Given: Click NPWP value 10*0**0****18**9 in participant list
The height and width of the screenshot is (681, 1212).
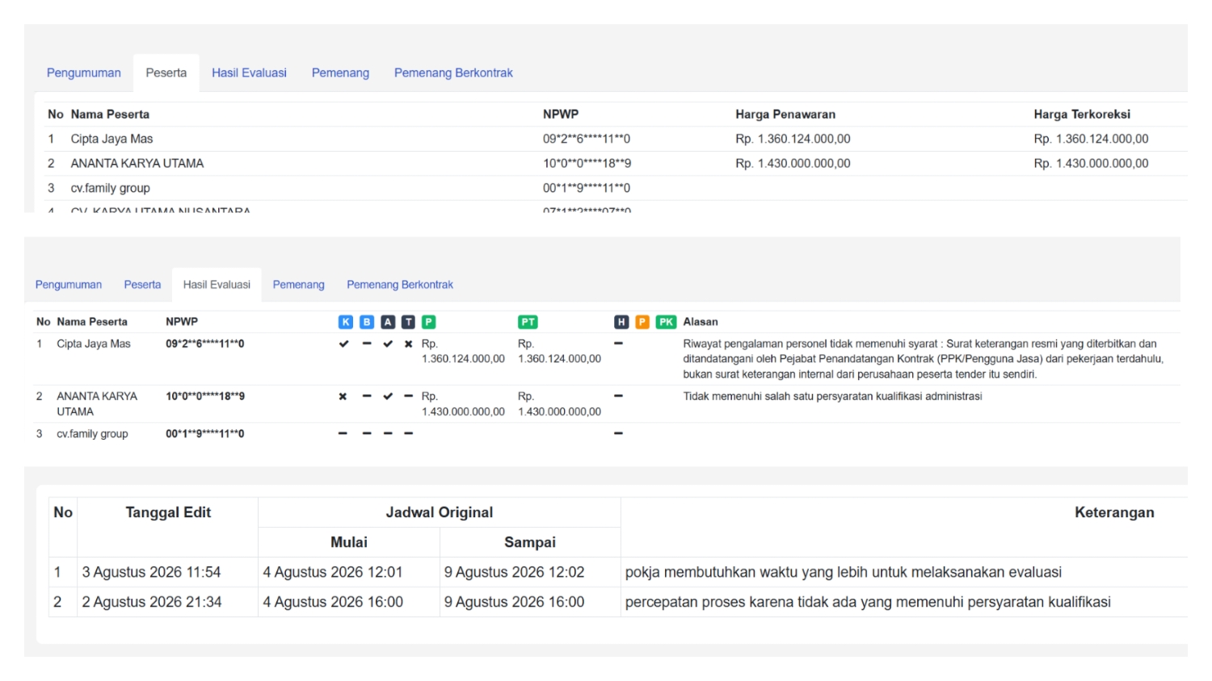Looking at the screenshot, I should coord(587,163).
